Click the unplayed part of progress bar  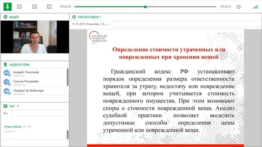[x=181, y=7]
